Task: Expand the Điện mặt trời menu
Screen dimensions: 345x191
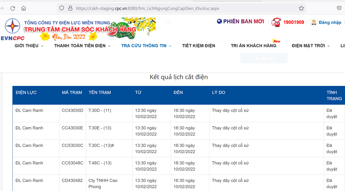Action: pos(311,46)
